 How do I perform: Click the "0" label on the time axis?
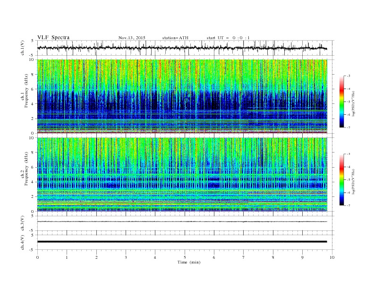click(x=37, y=257)
